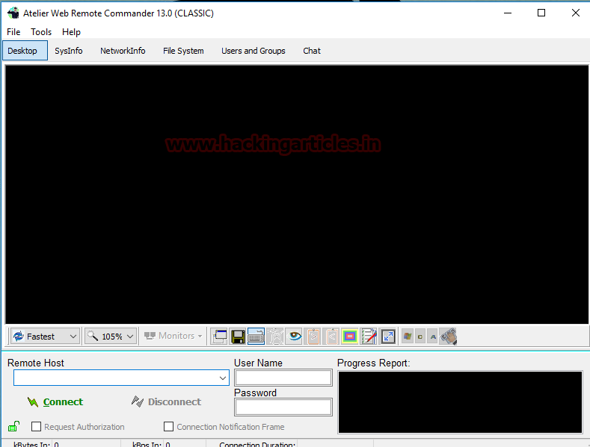Toggle Connection Notification Frame checkbox

(x=169, y=427)
